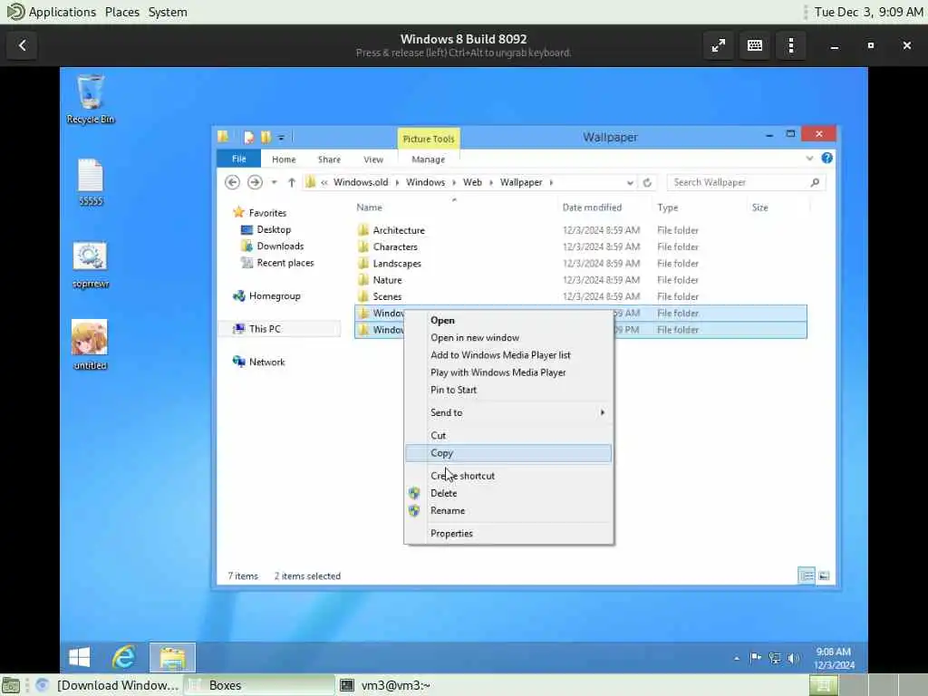Switch to the View ribbon tab

(373, 159)
